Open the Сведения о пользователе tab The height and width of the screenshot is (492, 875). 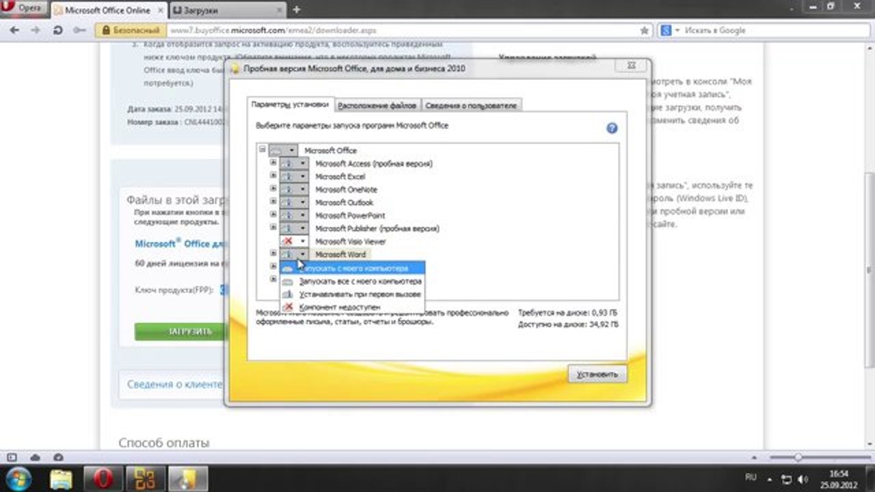coord(472,106)
